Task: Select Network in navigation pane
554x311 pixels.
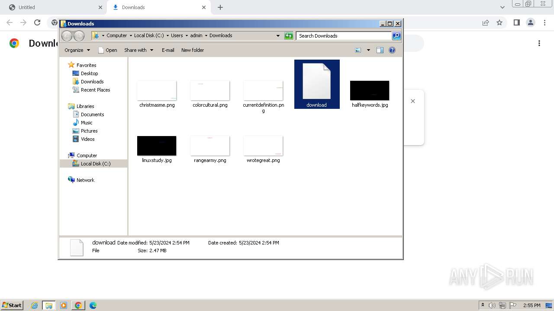Action: (85, 180)
